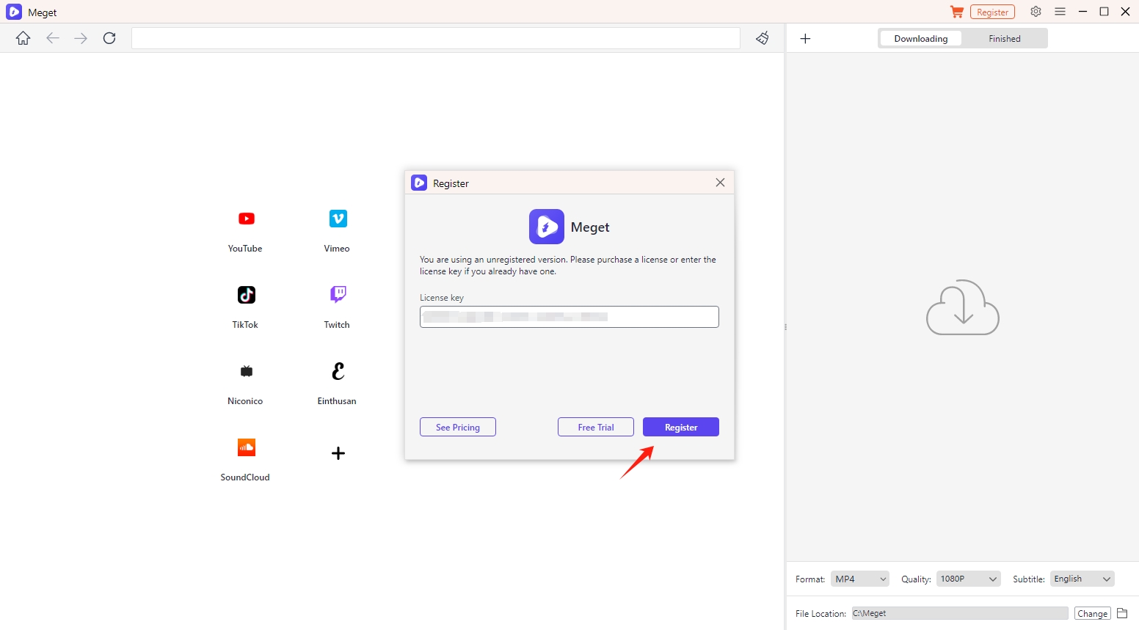Click the C:\Meget file location field

click(960, 613)
